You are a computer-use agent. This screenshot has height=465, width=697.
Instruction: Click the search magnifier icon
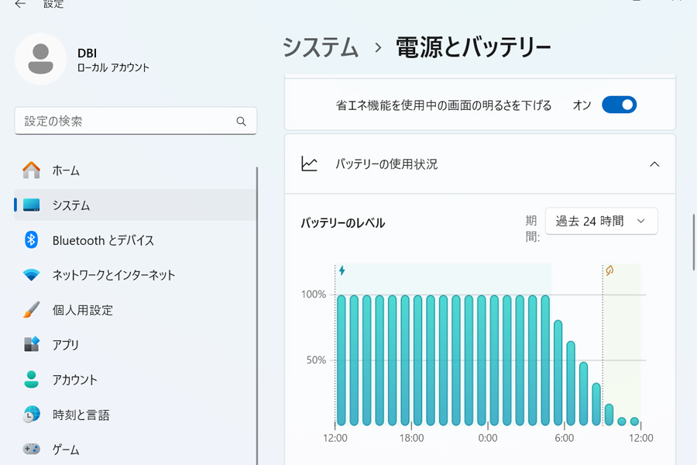241,121
